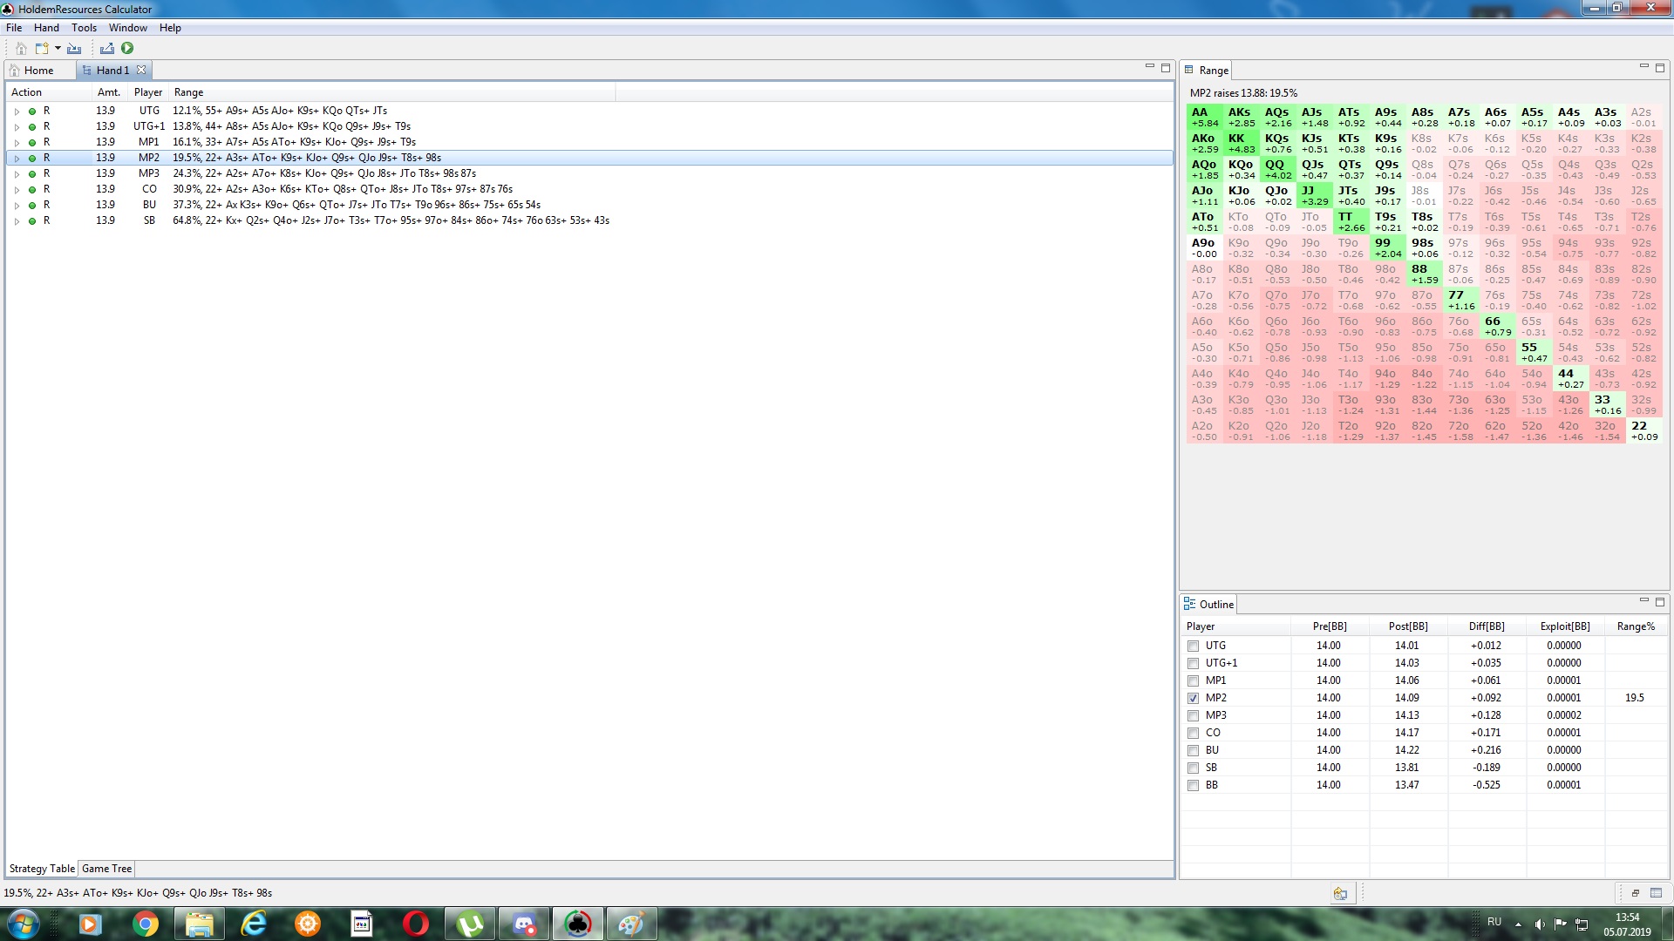The width and height of the screenshot is (1674, 941).
Task: Check the UTG player checkbox
Action: click(1193, 646)
